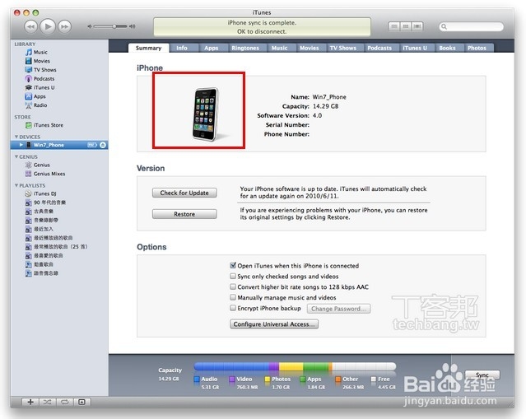Switch to the TV Shows tab
The height and width of the screenshot is (419, 526).
[343, 48]
